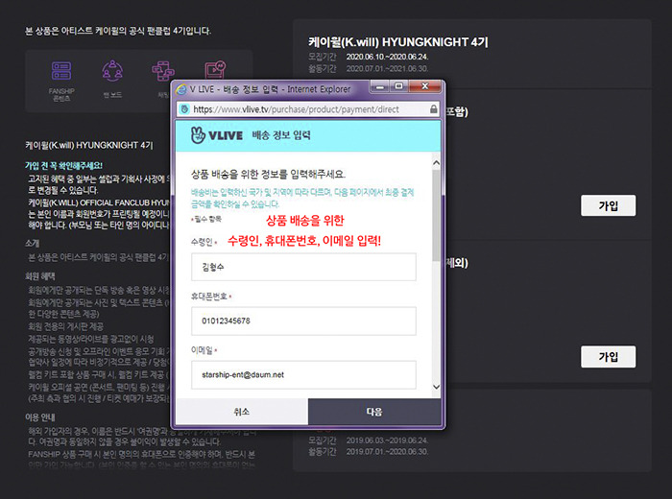
Task: Click the popup vertical scrollbar thumb
Action: 436,216
